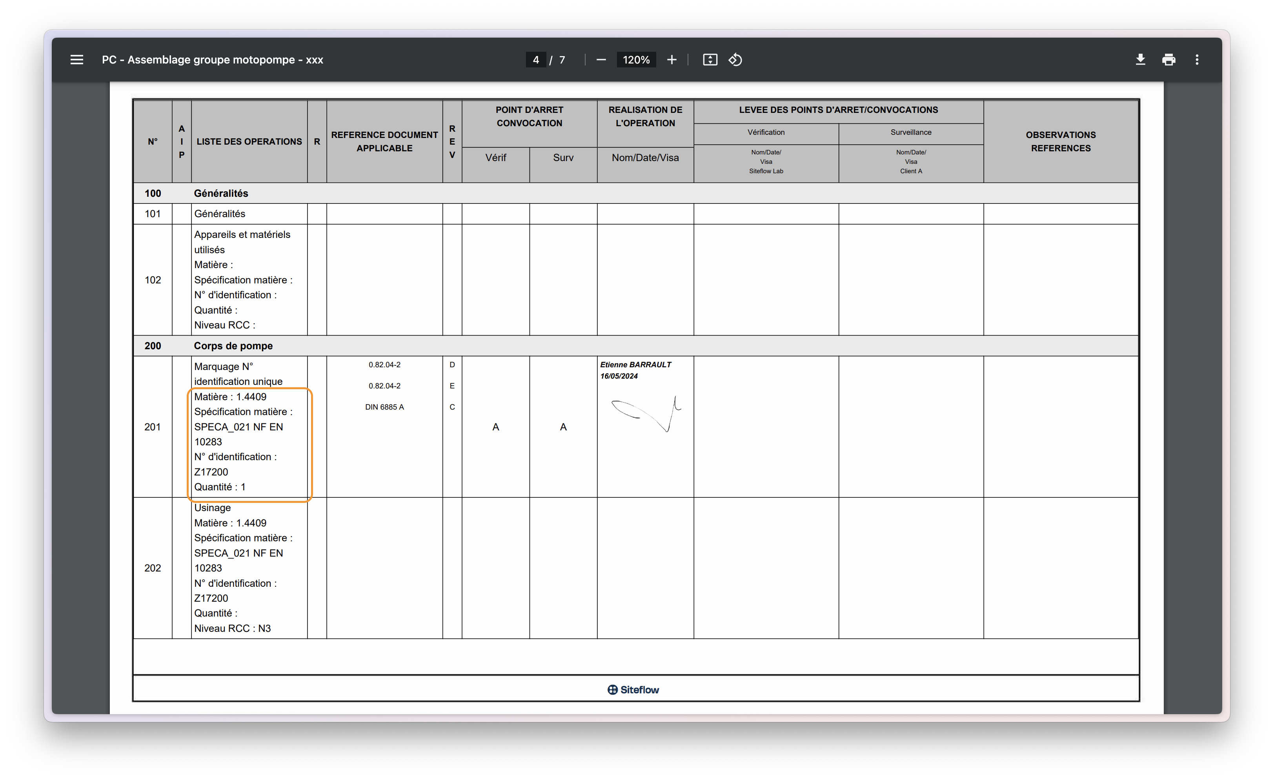Screen dimensions: 1274x780
Task: Open the three-dot more actions menu
Action: [1197, 60]
